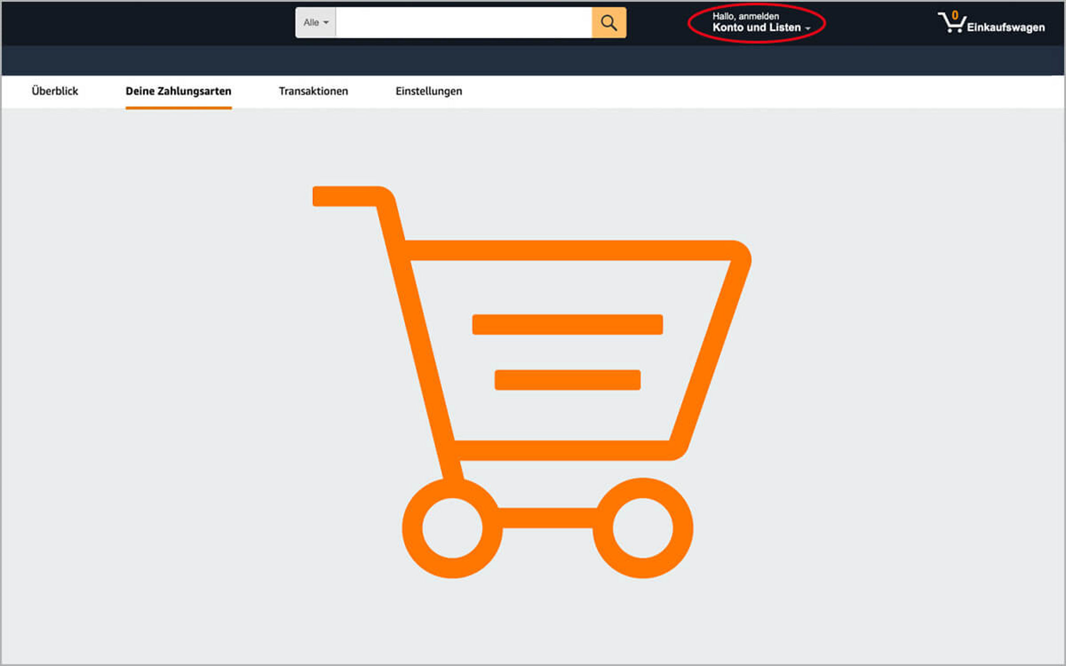
Task: Click the orange "0" cart item count
Action: 954,15
